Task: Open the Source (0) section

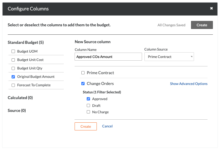Action: click(x=17, y=110)
